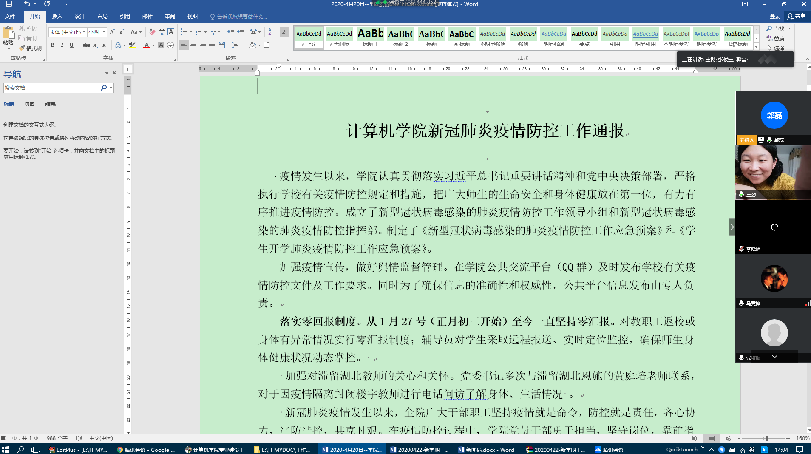
Task: Open the font name dropdown
Action: pos(84,32)
